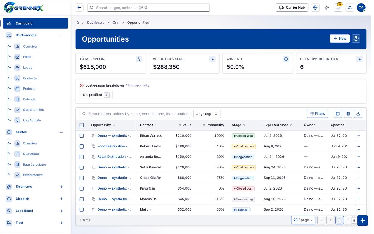Screen dimensions: 374x234
Task: Go to Rate Calculator in sidebar
Action: (x=34, y=164)
